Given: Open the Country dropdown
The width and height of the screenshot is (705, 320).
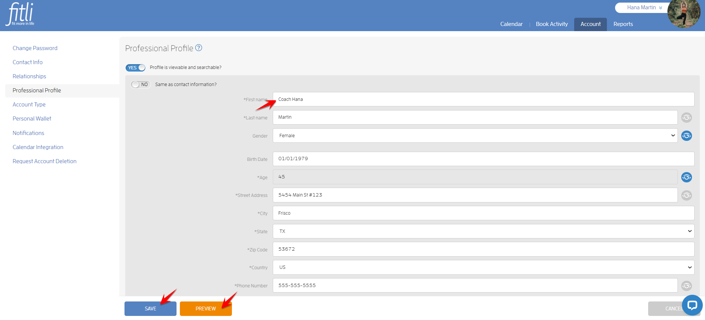Looking at the screenshot, I should tap(484, 267).
